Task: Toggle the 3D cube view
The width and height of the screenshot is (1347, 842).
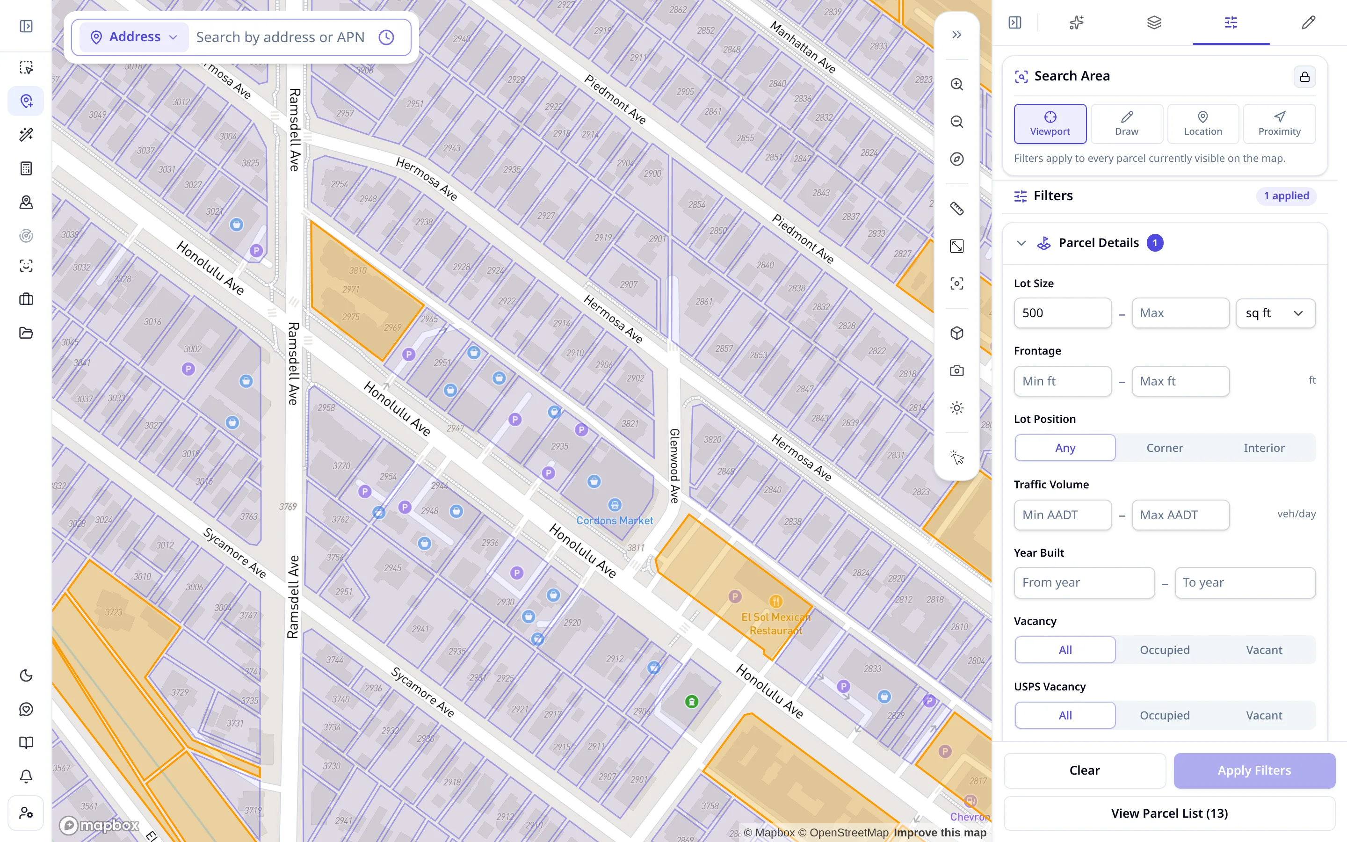Action: pyautogui.click(x=957, y=333)
